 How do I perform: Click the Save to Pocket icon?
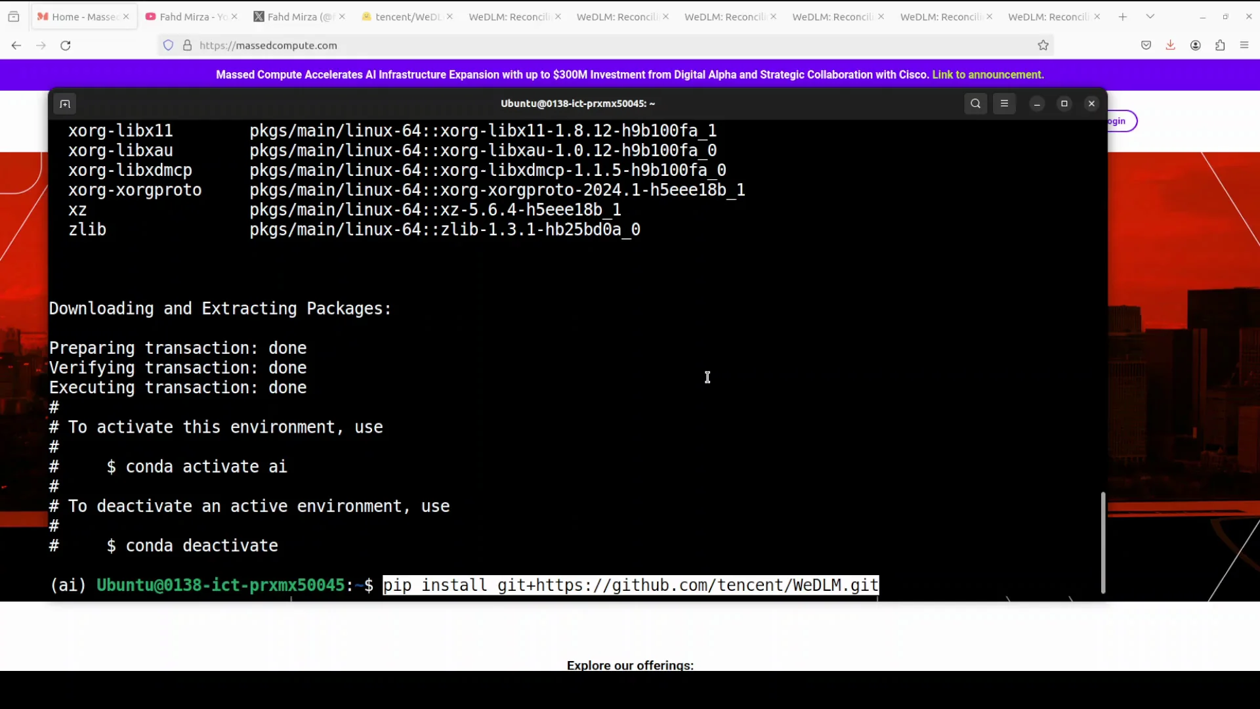click(x=1146, y=45)
